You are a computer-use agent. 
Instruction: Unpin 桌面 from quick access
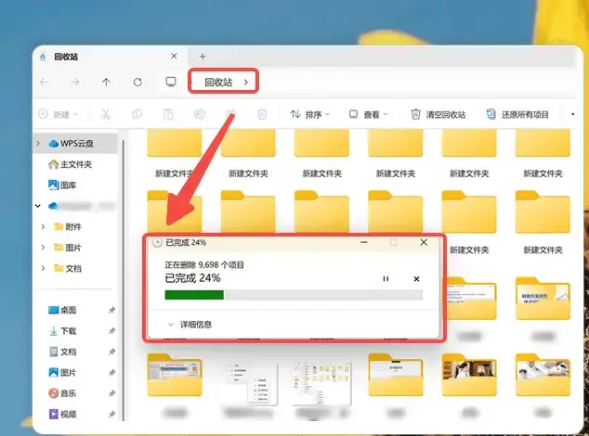(111, 311)
